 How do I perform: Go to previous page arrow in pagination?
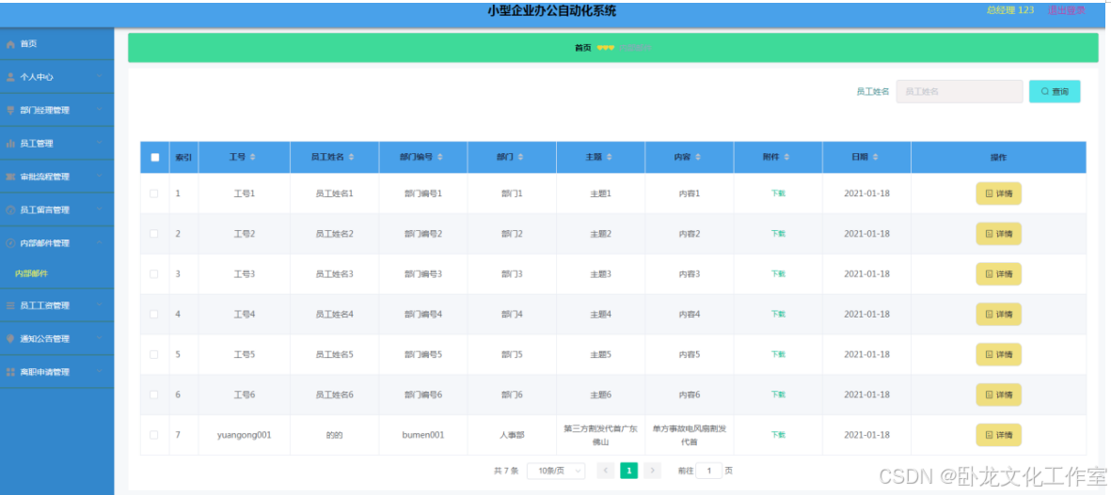pyautogui.click(x=606, y=471)
